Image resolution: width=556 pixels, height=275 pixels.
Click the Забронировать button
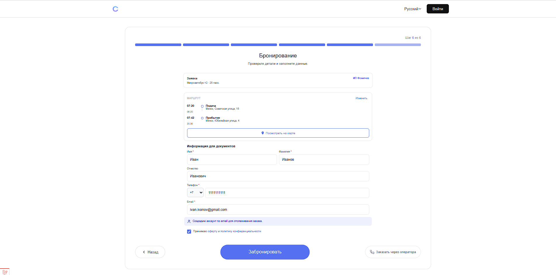[x=265, y=252]
